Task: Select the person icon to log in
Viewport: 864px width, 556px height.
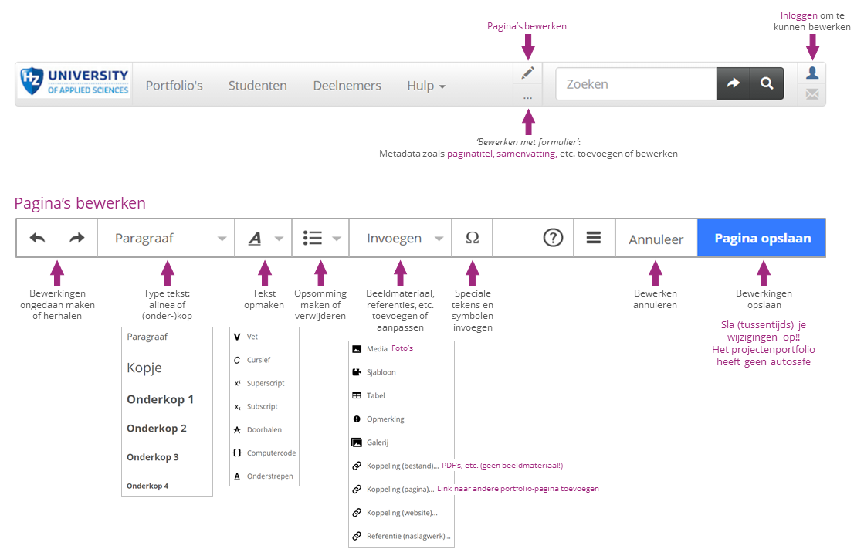Action: click(812, 72)
